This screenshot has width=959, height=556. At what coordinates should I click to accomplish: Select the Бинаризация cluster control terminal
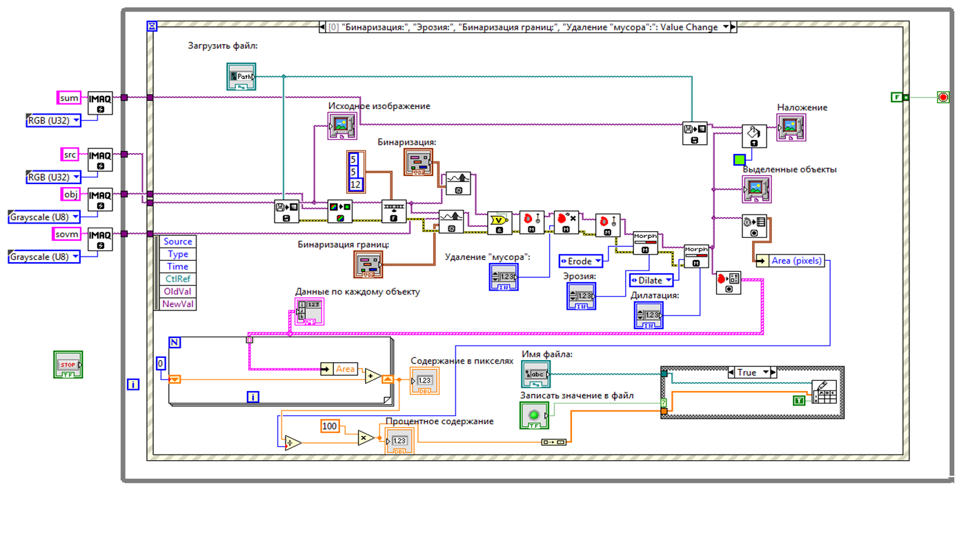pos(418,161)
